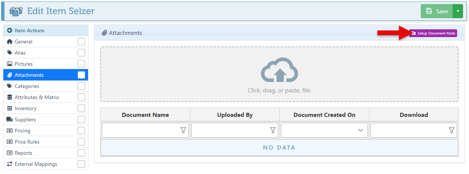Check the General checkbox

pos(81,42)
